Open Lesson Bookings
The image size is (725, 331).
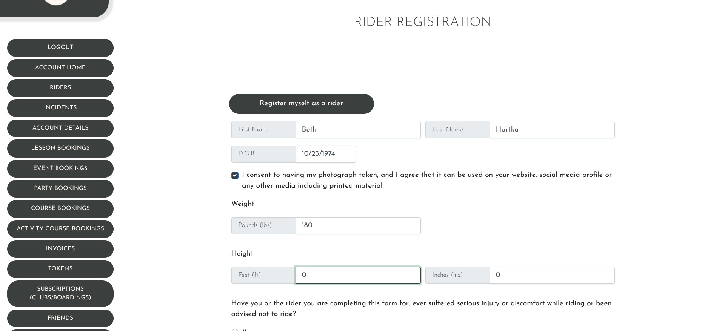(x=60, y=148)
